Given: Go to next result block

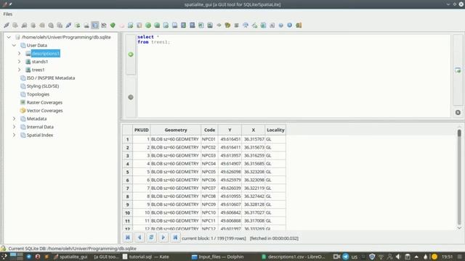Looking at the screenshot, I should [163, 237].
